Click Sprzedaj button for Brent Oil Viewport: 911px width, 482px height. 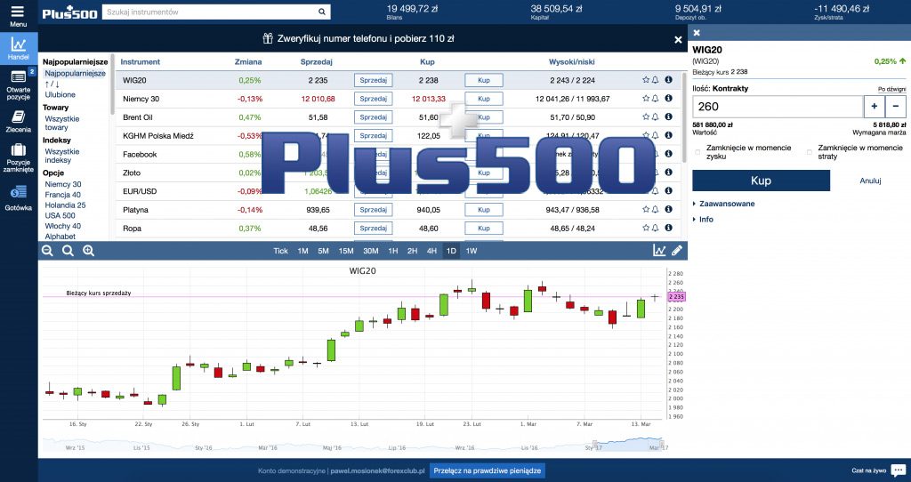click(x=373, y=117)
